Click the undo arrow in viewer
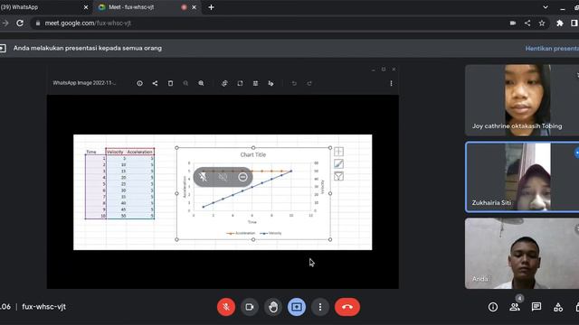Screen dimensions: 579x325 [294, 83]
